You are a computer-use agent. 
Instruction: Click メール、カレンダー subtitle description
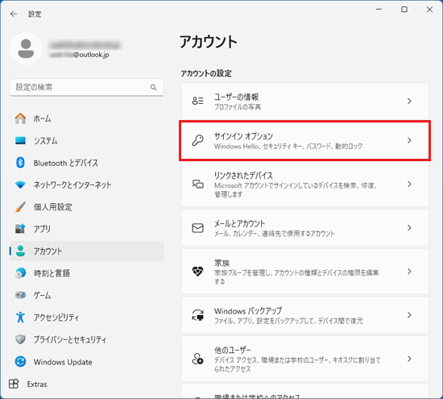[x=275, y=234]
